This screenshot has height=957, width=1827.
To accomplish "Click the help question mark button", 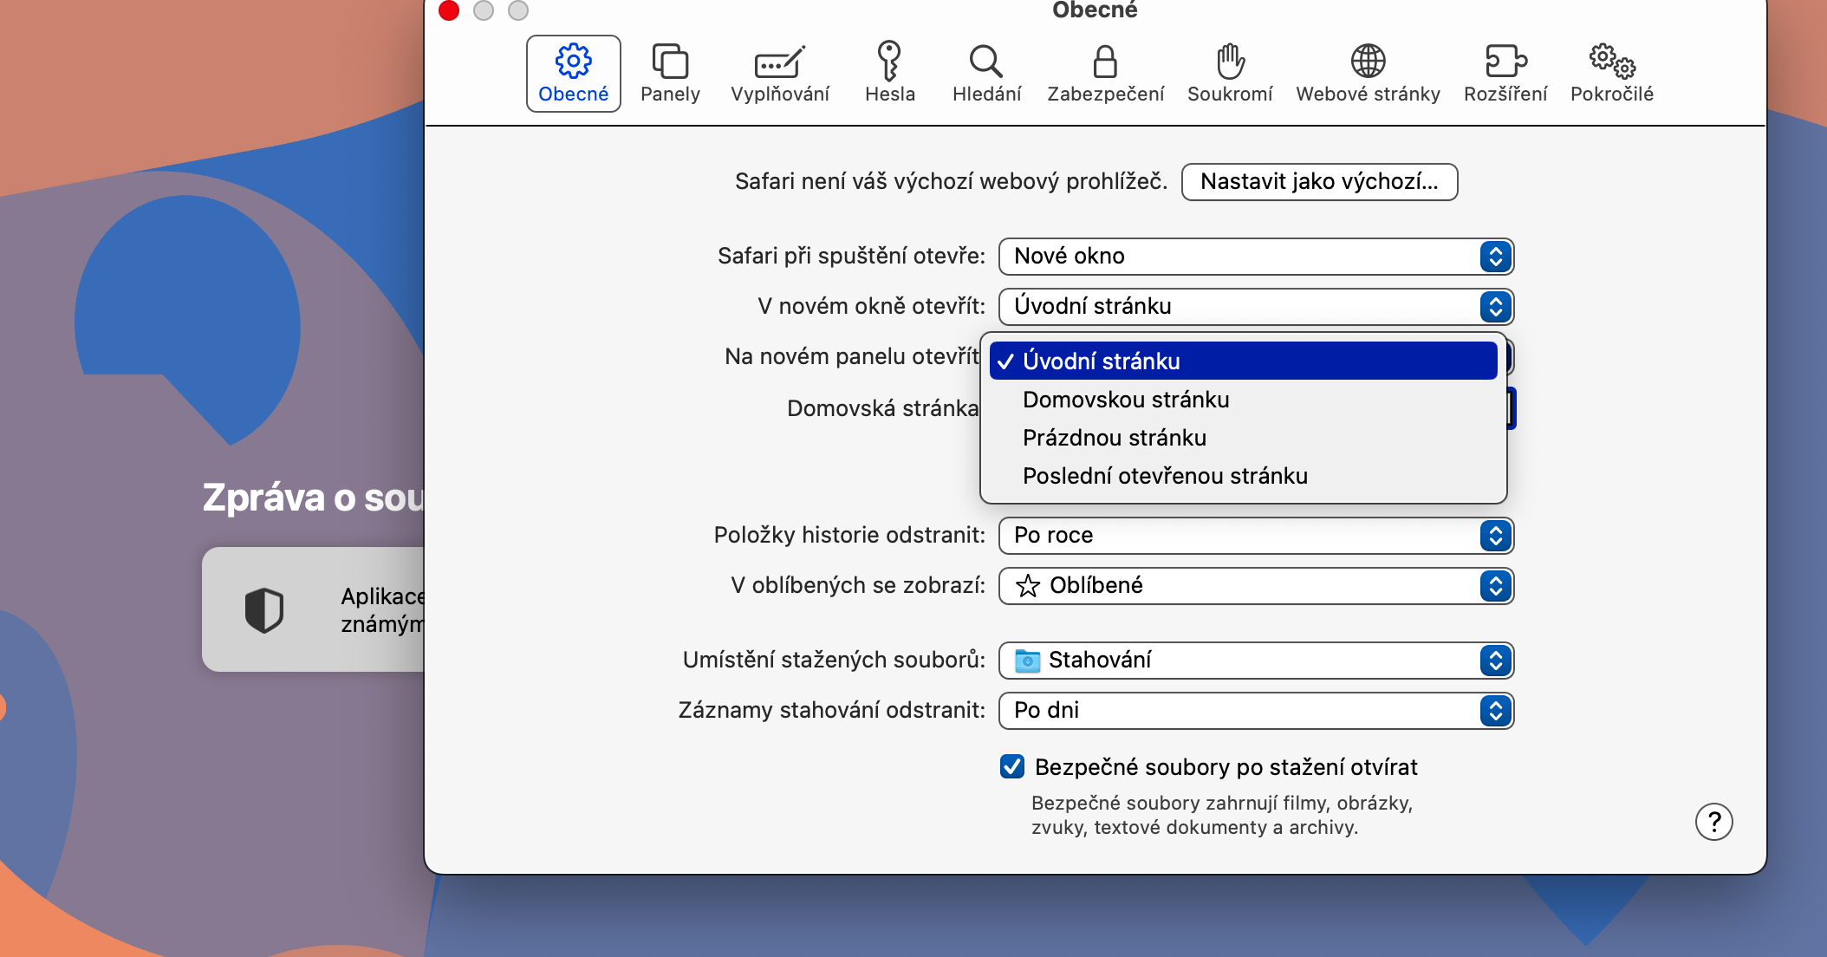I will [1713, 822].
